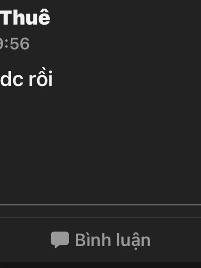The height and width of the screenshot is (268, 201).
Task: Select the word "dc" in the post
Action: [x=12, y=79]
